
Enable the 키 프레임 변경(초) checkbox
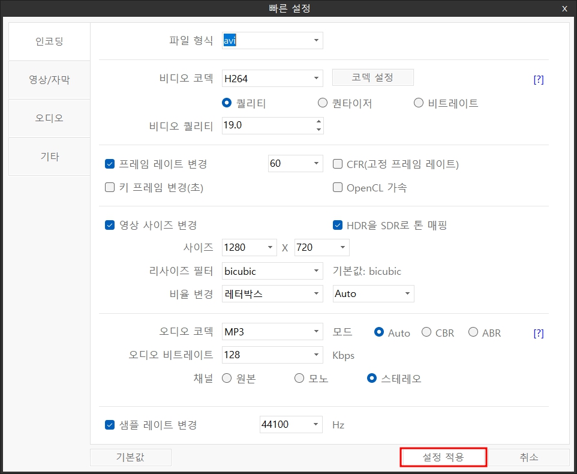(110, 187)
